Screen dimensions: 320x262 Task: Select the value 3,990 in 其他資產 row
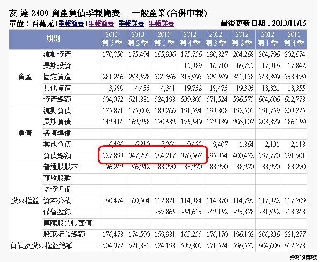[x=116, y=88]
